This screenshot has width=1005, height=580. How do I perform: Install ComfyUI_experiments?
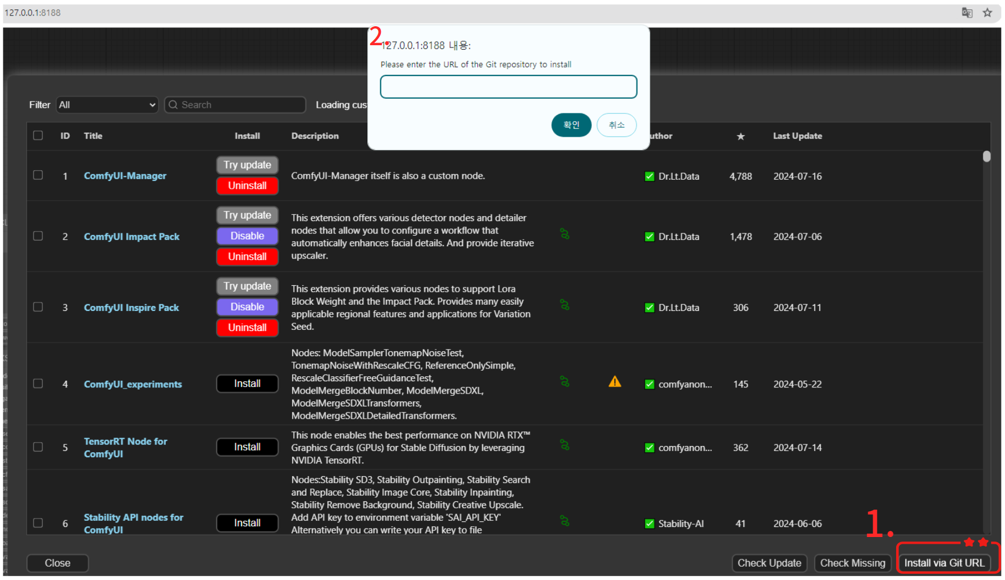tap(247, 384)
